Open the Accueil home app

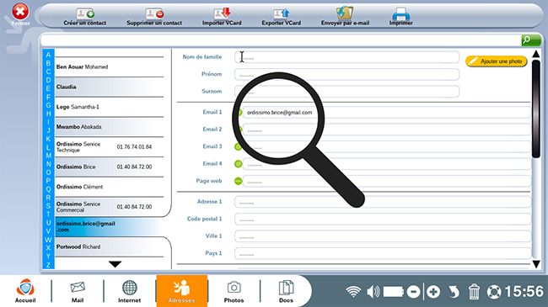(x=25, y=291)
